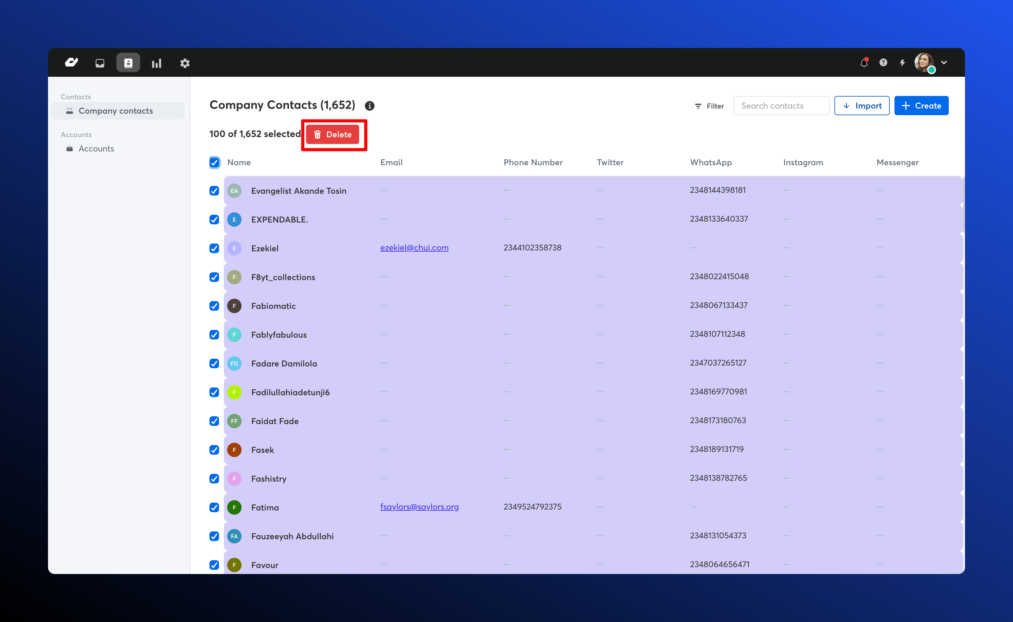Open Accounts in the sidebar

96,149
